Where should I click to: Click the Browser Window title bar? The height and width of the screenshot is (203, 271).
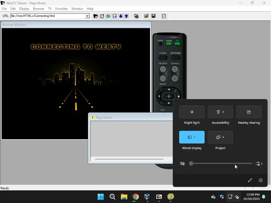point(76,25)
